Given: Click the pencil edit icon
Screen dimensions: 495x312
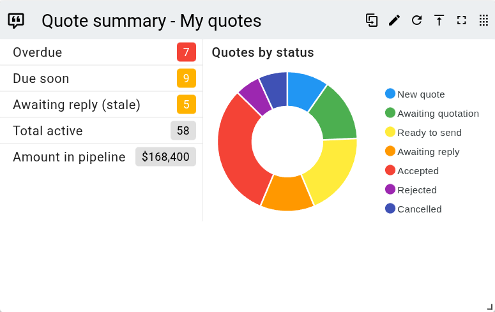Looking at the screenshot, I should click(394, 20).
